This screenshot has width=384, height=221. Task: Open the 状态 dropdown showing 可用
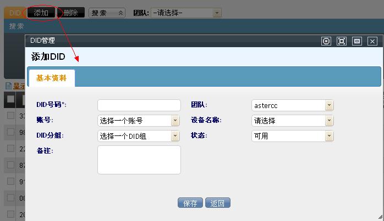(293, 136)
